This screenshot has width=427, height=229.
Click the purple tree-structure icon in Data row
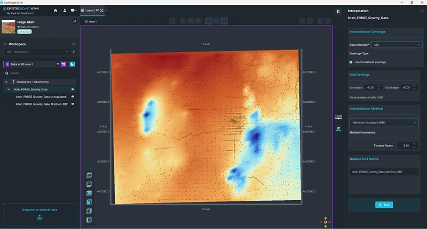click(64, 64)
